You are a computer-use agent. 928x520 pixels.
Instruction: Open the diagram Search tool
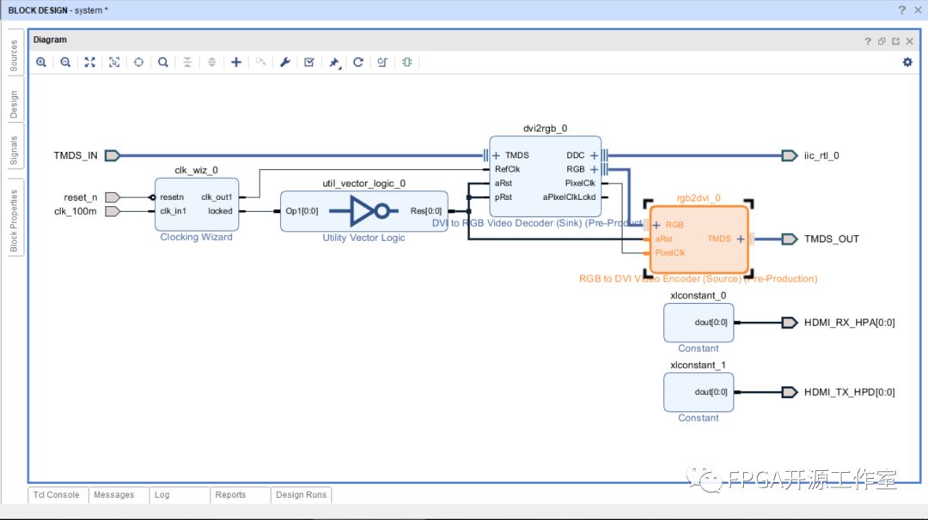point(162,63)
